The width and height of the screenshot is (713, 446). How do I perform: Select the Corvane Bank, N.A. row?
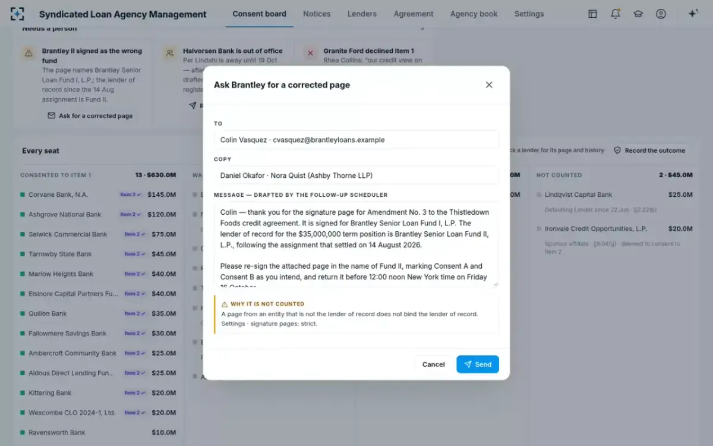point(98,194)
